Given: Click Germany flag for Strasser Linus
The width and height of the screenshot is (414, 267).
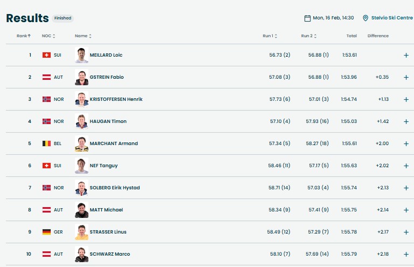Looking at the screenshot, I should click(46, 232).
